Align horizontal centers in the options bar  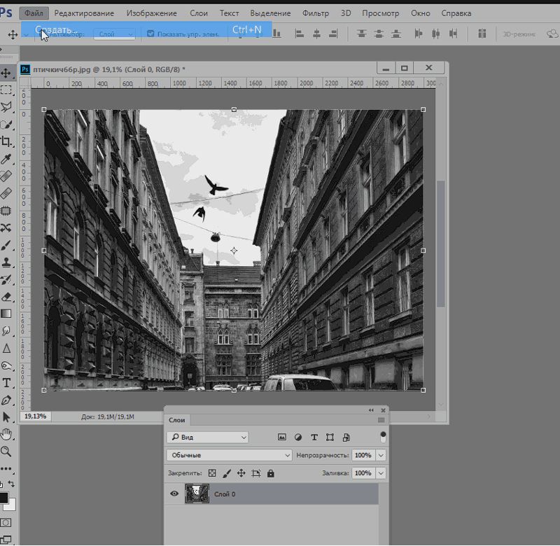click(x=316, y=34)
